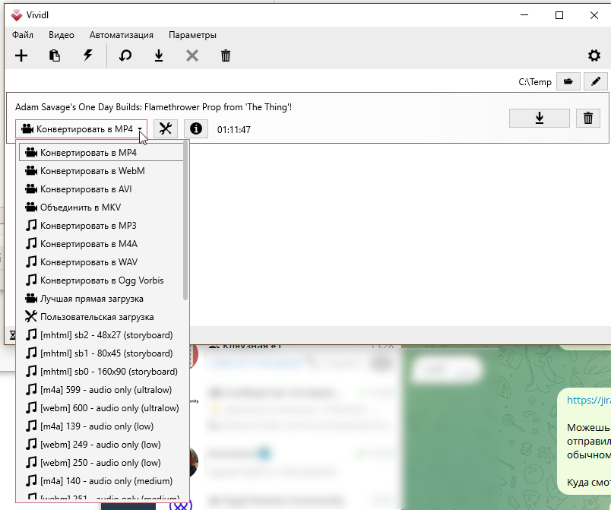Edit download path with pencil icon
The image size is (611, 510).
click(595, 81)
